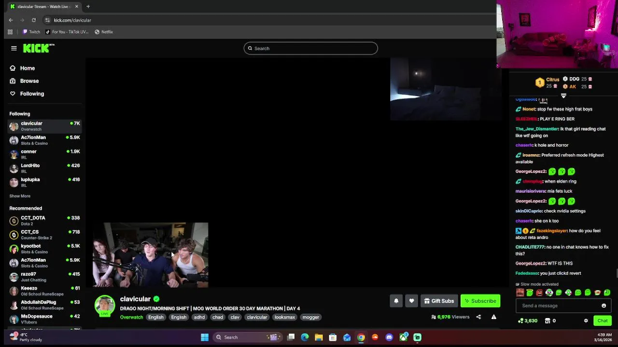
Task: Select clavicular channel in Following list
Action: click(44, 126)
